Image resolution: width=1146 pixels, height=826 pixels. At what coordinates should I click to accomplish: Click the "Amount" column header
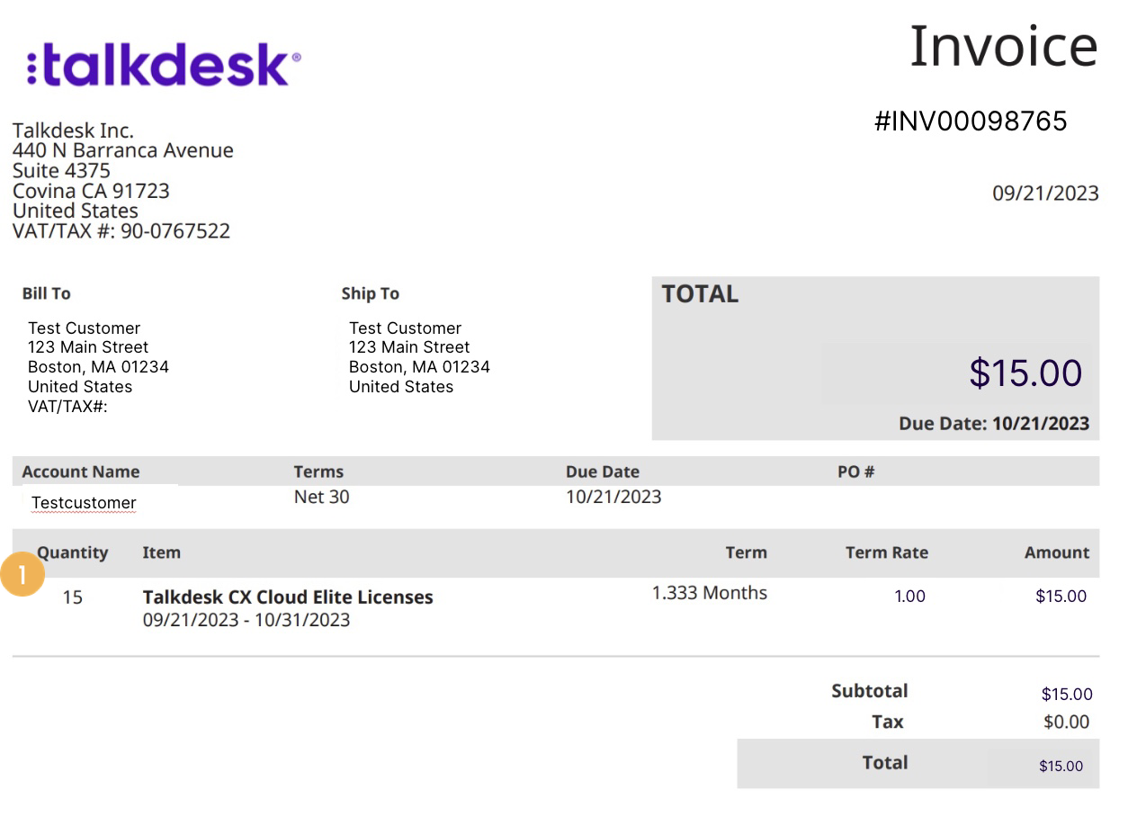(x=1057, y=552)
